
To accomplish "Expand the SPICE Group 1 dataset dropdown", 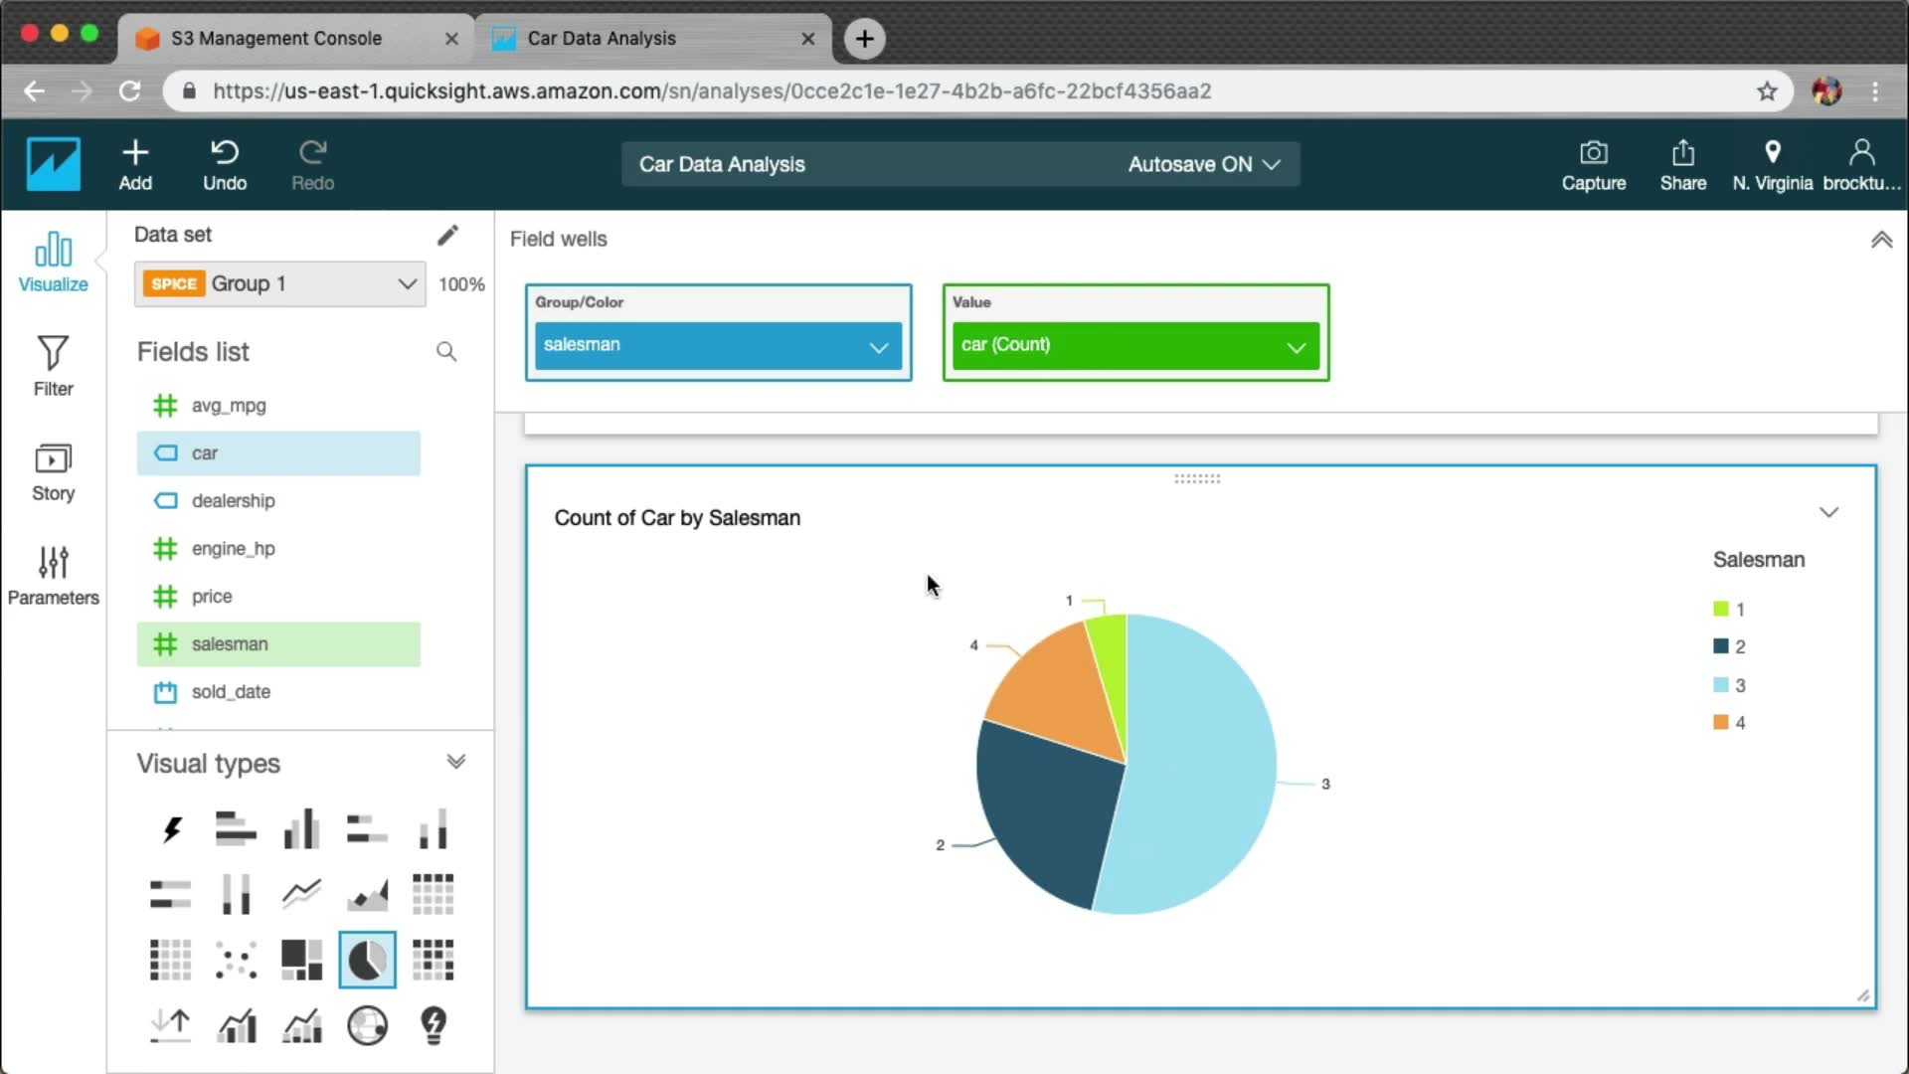I will (407, 283).
